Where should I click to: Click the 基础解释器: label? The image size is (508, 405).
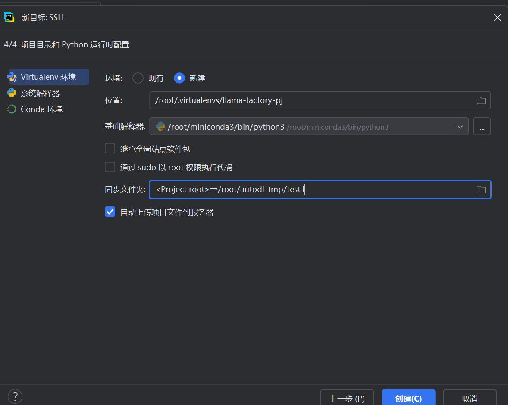coord(125,126)
